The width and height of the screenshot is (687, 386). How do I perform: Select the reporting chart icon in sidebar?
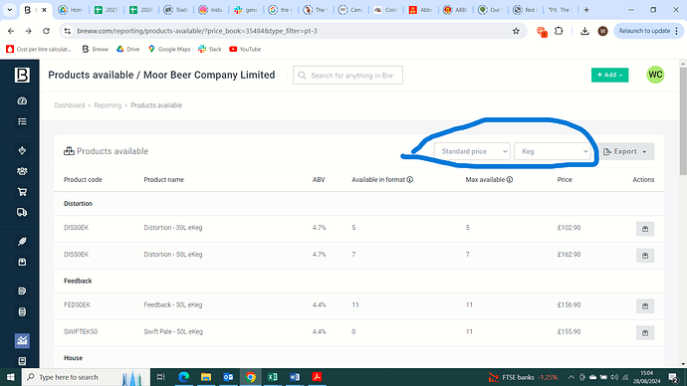pyautogui.click(x=22, y=340)
